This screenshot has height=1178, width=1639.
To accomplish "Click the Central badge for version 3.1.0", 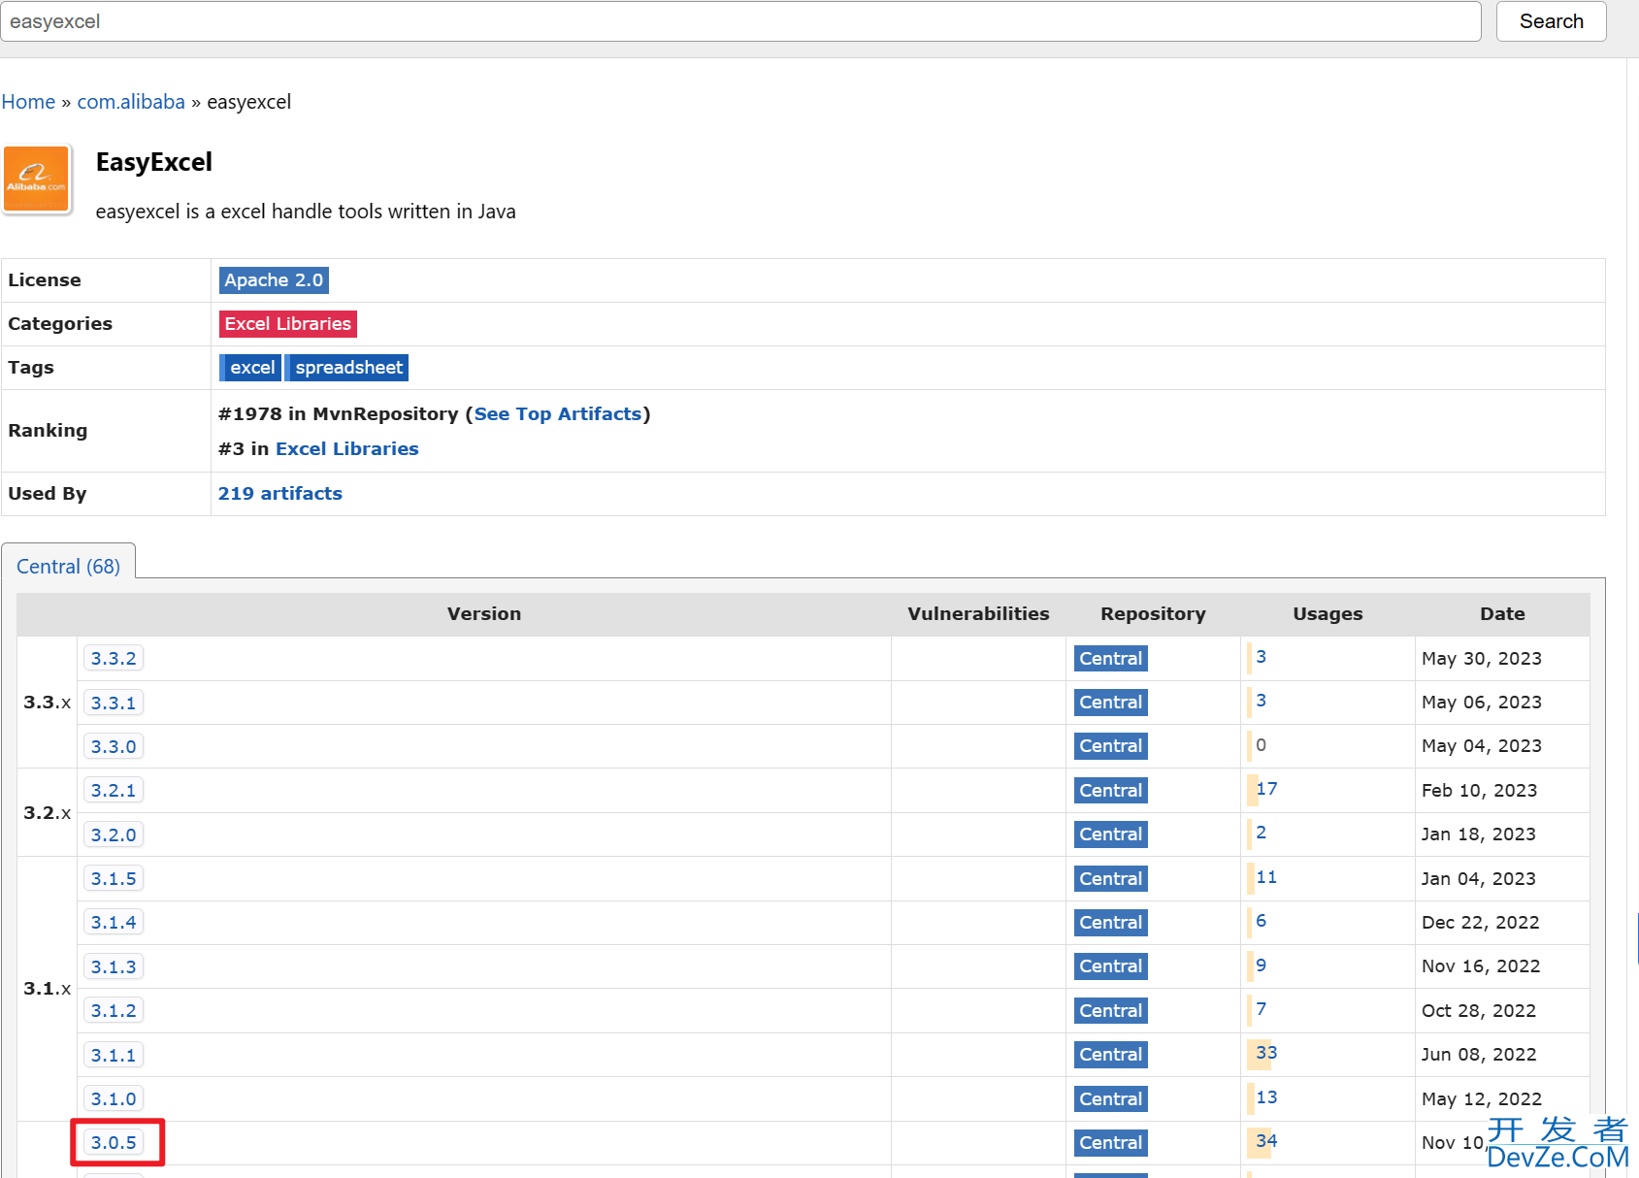I will coord(1111,1099).
